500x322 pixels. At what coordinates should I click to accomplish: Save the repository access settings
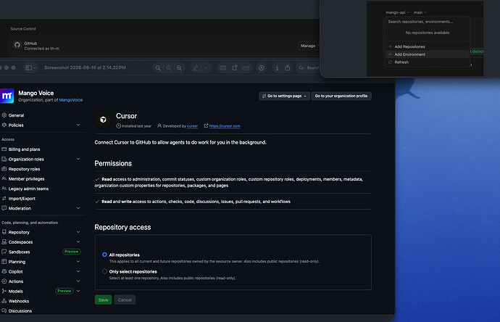[x=103, y=300]
